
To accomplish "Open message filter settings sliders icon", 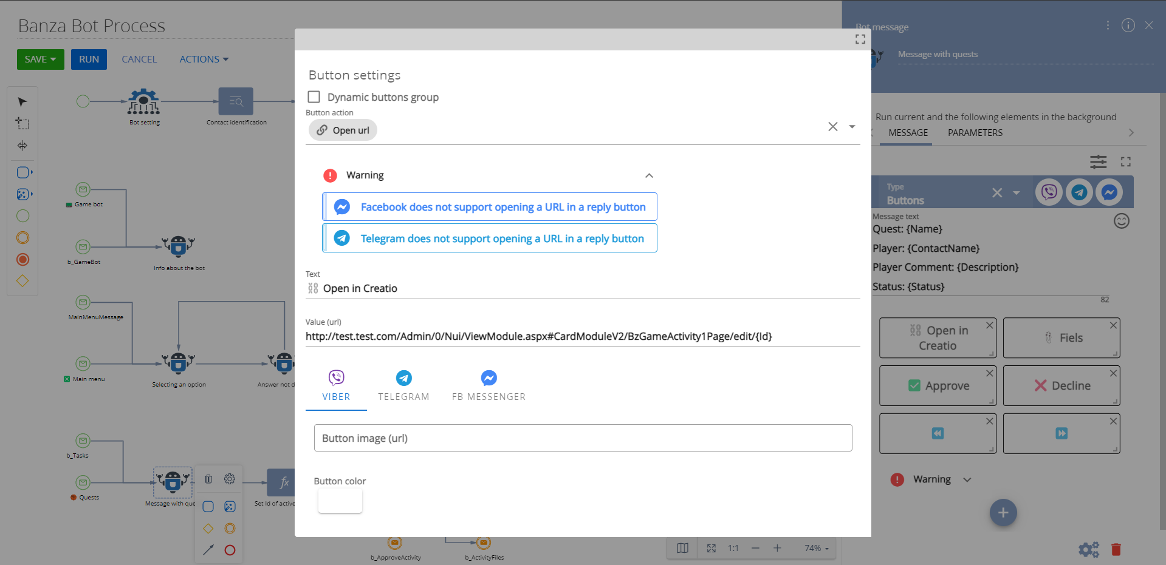I will tap(1098, 162).
